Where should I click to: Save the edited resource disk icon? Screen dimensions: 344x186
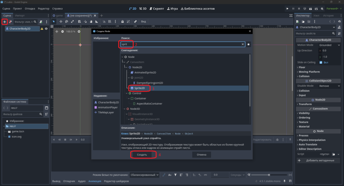pos(309,21)
